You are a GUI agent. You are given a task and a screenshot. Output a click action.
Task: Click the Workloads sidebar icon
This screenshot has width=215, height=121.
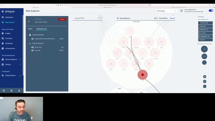point(3,43)
